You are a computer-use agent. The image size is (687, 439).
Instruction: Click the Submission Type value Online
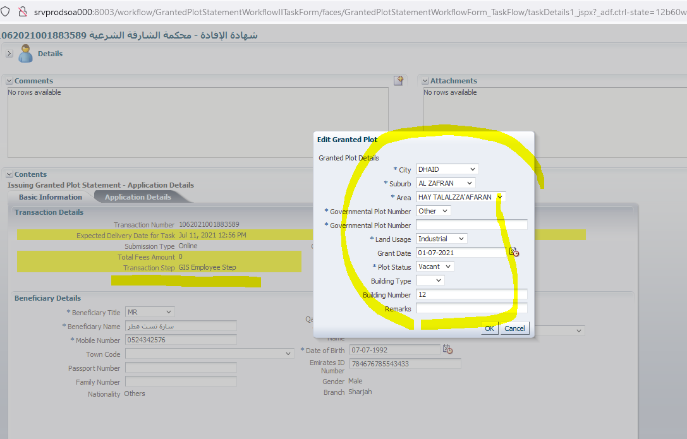point(188,246)
